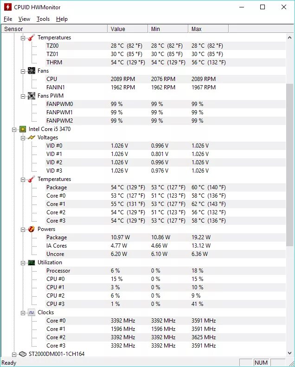Open the File menu

(x=8, y=19)
